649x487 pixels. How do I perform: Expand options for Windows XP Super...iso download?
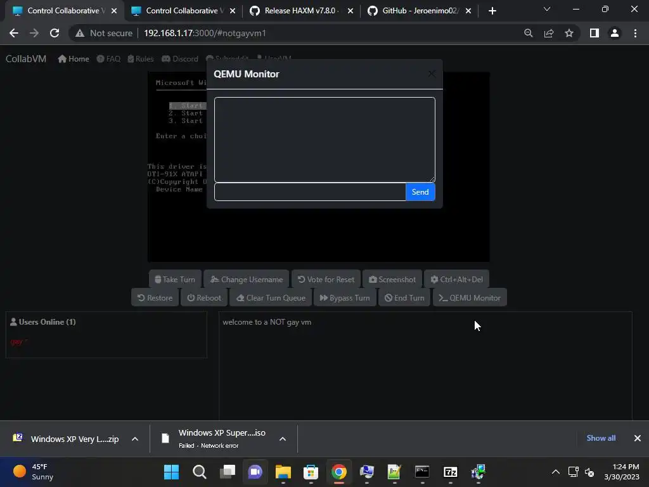(283, 439)
